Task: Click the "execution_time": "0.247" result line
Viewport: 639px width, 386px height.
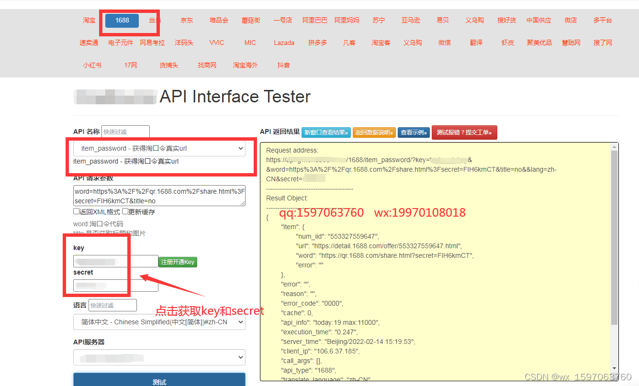Action: (319, 332)
